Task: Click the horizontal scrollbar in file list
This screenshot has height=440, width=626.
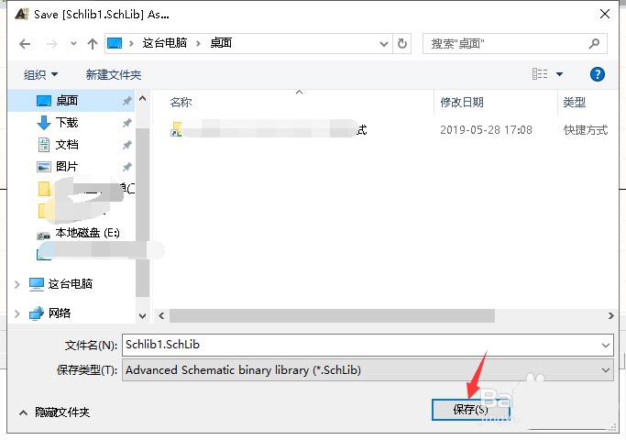Action: coord(332,315)
